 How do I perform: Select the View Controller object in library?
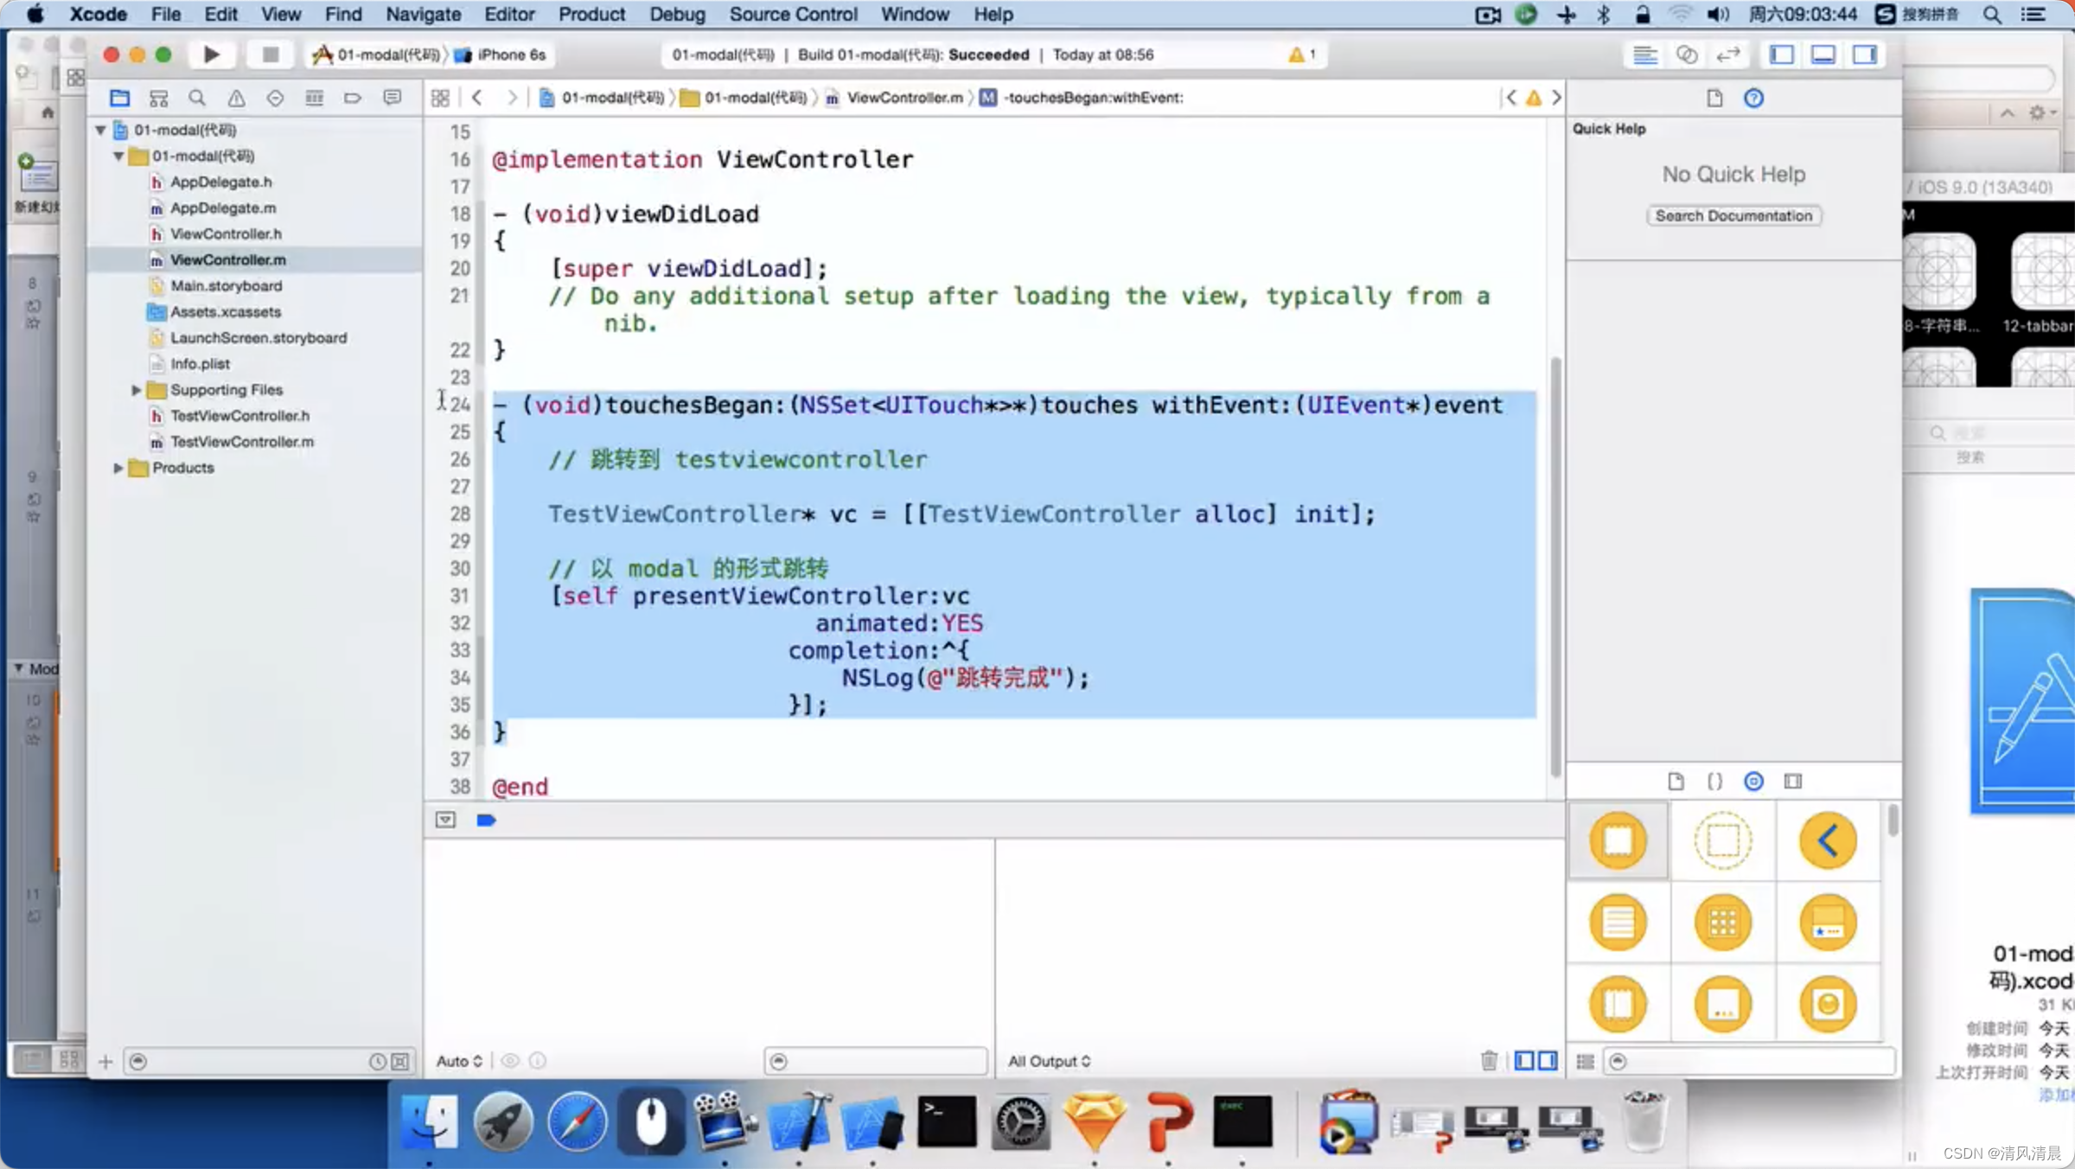[1618, 840]
